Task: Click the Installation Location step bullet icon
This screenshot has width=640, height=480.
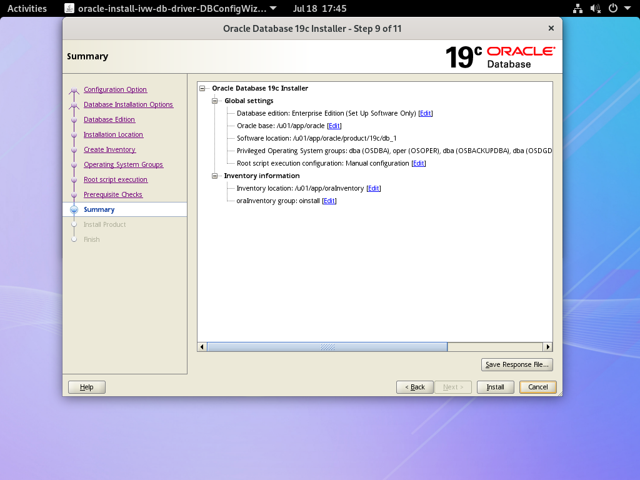Action: coord(74,135)
